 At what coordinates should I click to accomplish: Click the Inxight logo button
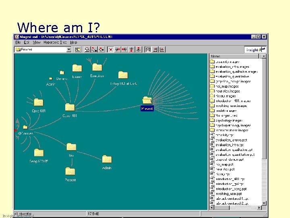point(255,50)
